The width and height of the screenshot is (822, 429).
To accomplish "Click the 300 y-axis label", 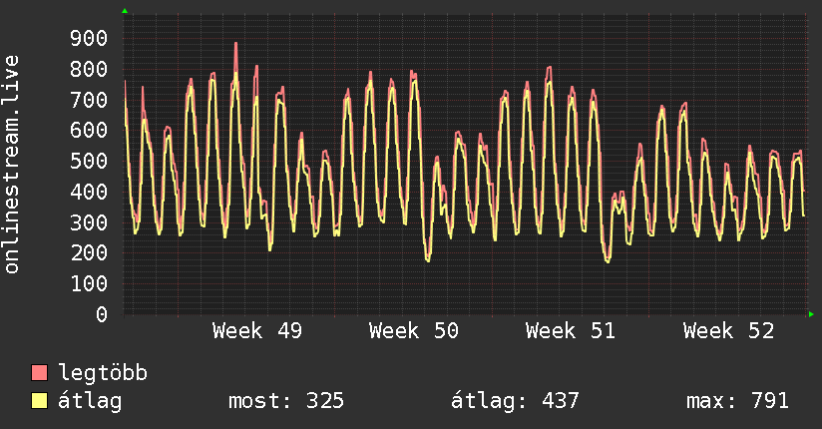I will click(x=89, y=222).
